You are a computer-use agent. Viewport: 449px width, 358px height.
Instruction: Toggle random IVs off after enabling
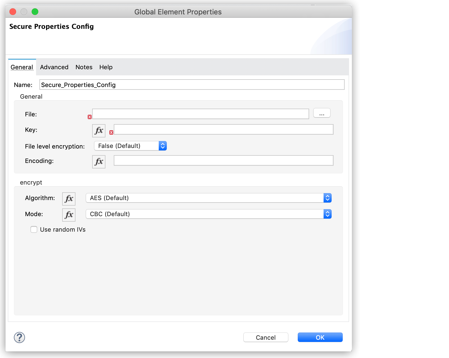(34, 229)
